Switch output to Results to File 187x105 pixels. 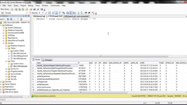[74, 13]
